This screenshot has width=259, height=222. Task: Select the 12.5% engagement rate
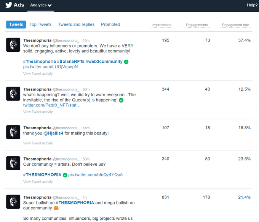click(244, 89)
